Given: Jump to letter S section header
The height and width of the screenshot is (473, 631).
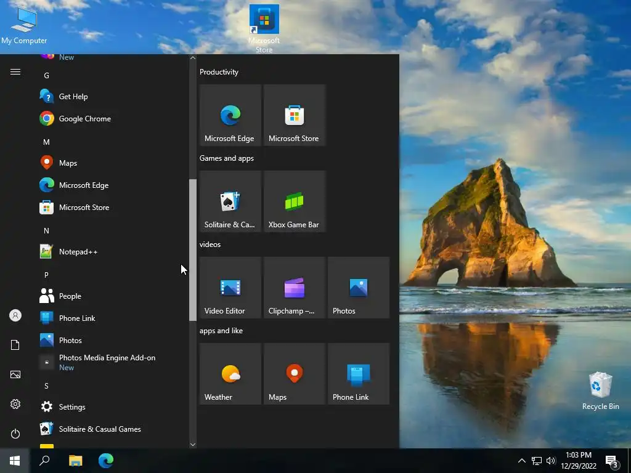Looking at the screenshot, I should (46, 386).
